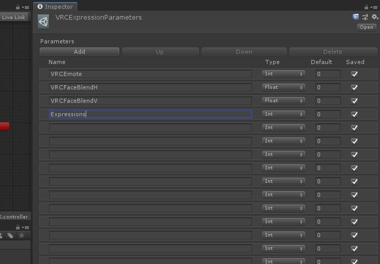Uncheck Saved for VRCFaceBlendH
380x264 pixels.
point(354,87)
